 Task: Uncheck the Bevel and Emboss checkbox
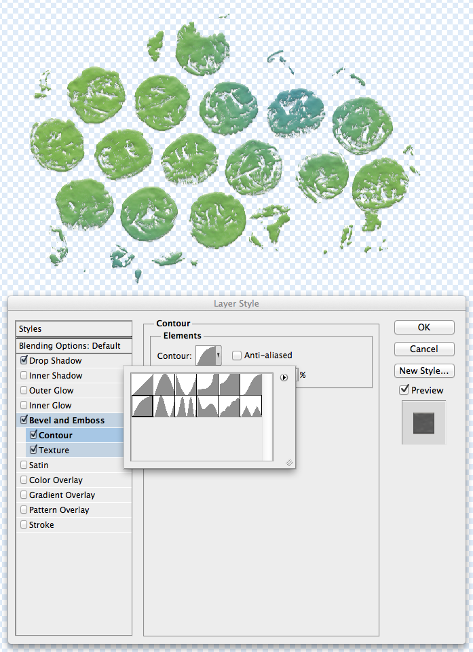click(24, 420)
